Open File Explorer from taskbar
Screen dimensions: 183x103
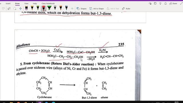point(11,102)
